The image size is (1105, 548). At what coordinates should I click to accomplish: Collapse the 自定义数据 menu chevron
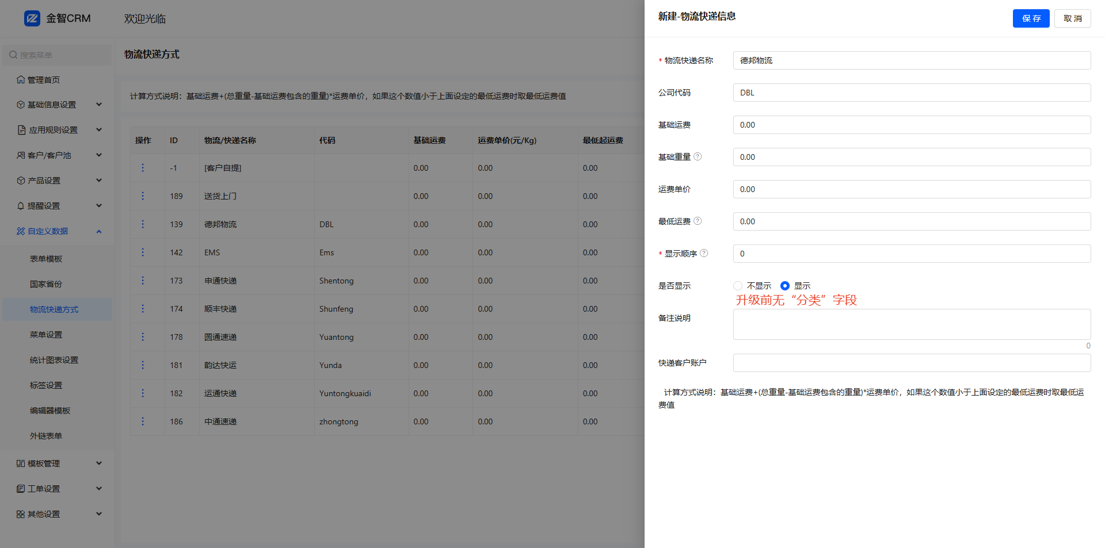coord(99,231)
